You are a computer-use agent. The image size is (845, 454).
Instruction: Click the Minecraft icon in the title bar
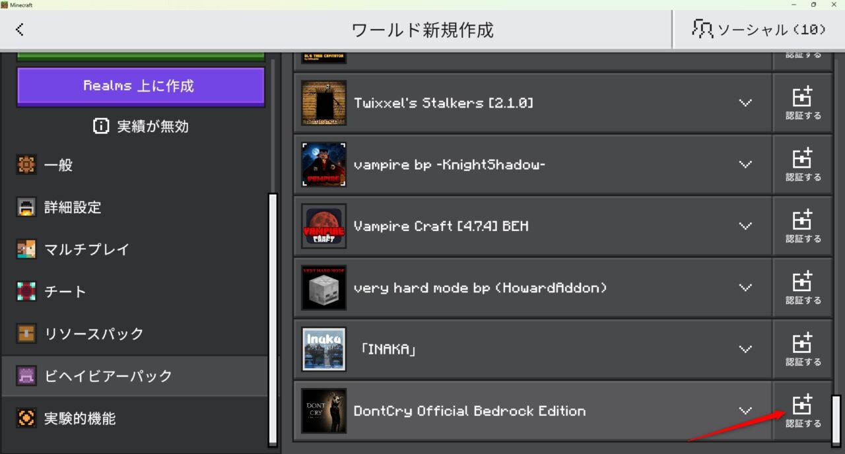pos(5,5)
